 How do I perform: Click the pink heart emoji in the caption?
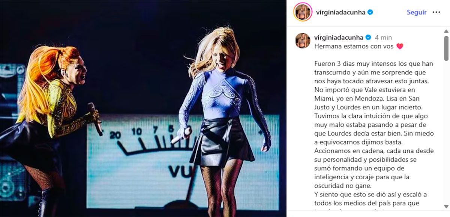click(x=400, y=47)
